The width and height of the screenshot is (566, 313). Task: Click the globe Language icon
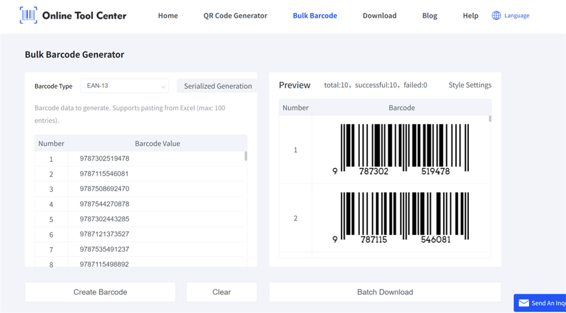click(x=496, y=15)
